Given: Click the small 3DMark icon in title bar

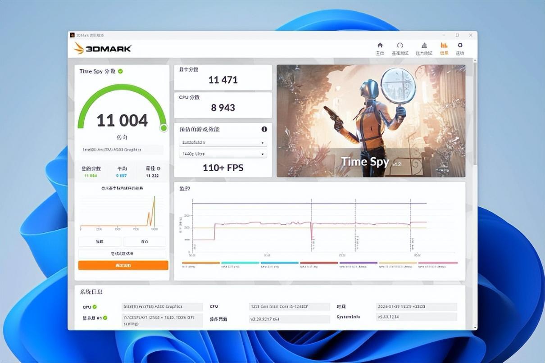Looking at the screenshot, I should [72, 35].
